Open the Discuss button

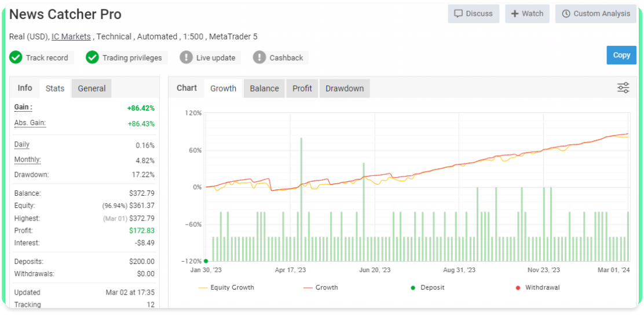click(473, 14)
